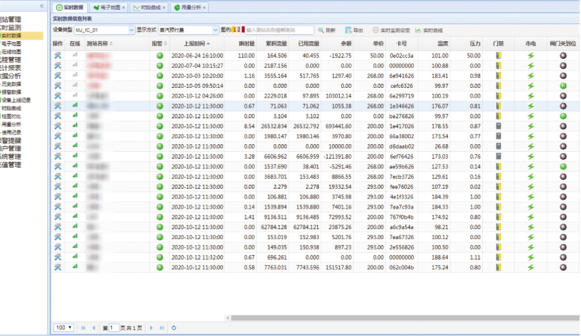Click wrench icon for row with card 767f0b4b
Image resolution: width=581 pixels, height=336 pixels.
pyautogui.click(x=58, y=217)
